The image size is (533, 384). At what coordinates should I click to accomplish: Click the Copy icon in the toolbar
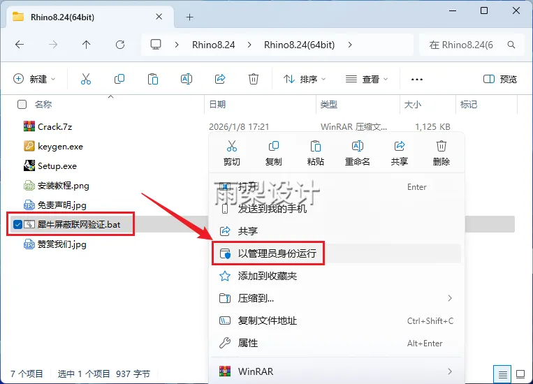click(x=119, y=79)
